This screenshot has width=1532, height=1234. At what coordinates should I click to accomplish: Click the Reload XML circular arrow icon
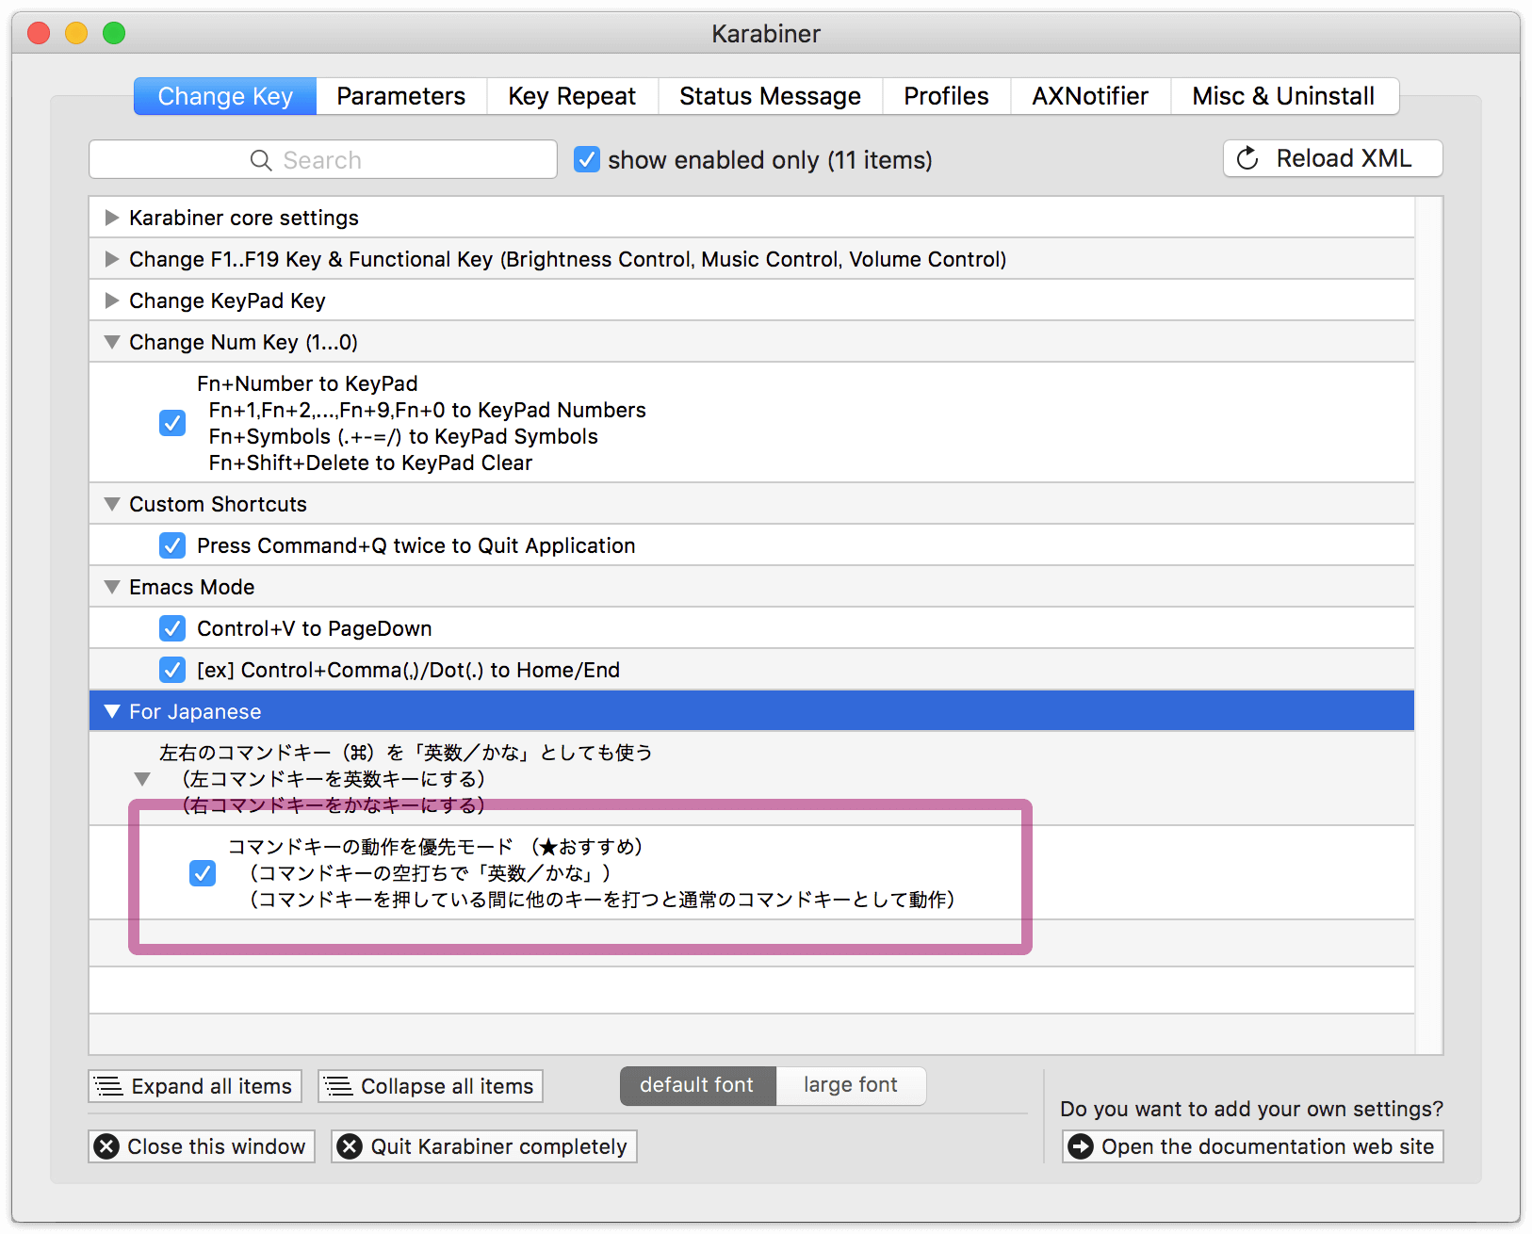coord(1247,158)
